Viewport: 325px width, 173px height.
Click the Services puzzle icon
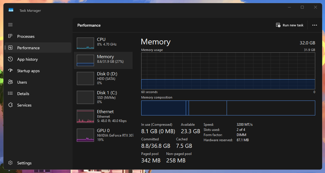(x=10, y=105)
